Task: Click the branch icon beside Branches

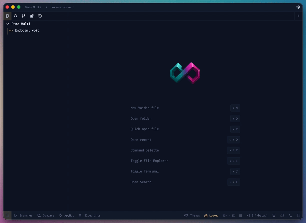Action: click(16, 215)
